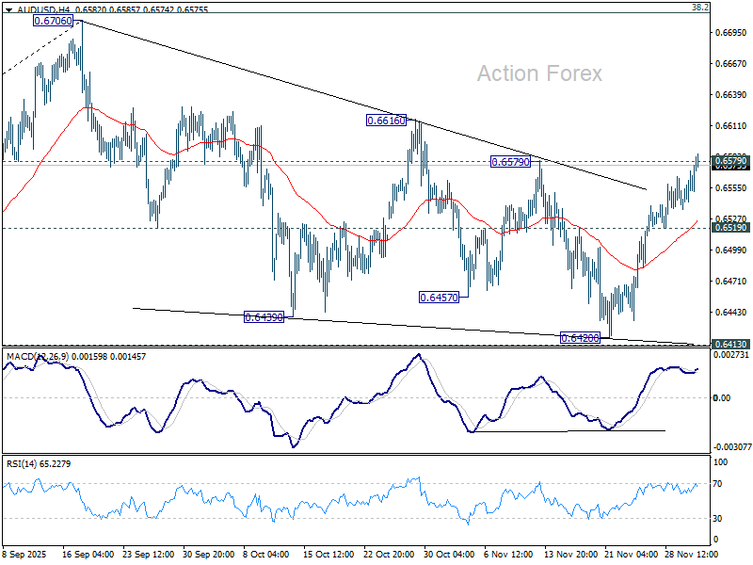Click the 0.65790 current price axis tag
753x565 pixels.
730,160
